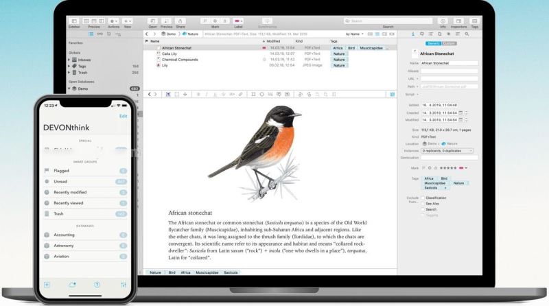This screenshot has height=306, width=549.
Task: Open the label color dropdown in inspector Mark row
Action: pos(463,168)
